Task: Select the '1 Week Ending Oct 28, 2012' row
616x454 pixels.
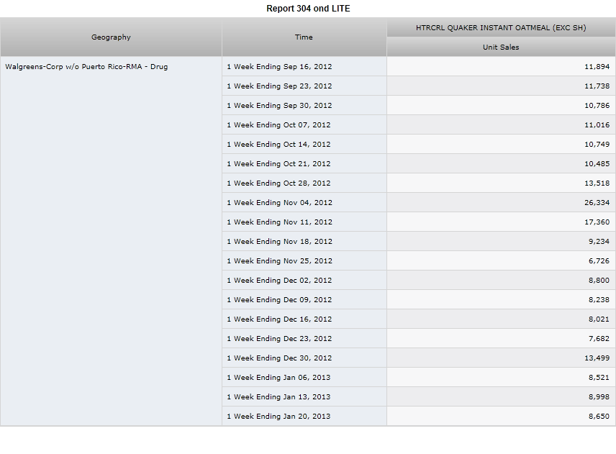Action: (x=304, y=183)
